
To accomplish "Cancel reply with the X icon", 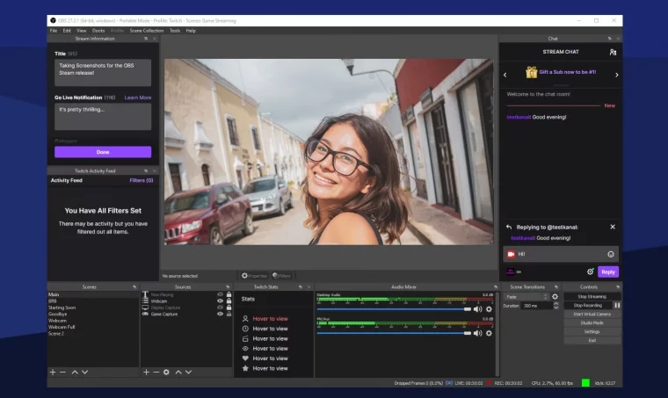I will tap(613, 227).
